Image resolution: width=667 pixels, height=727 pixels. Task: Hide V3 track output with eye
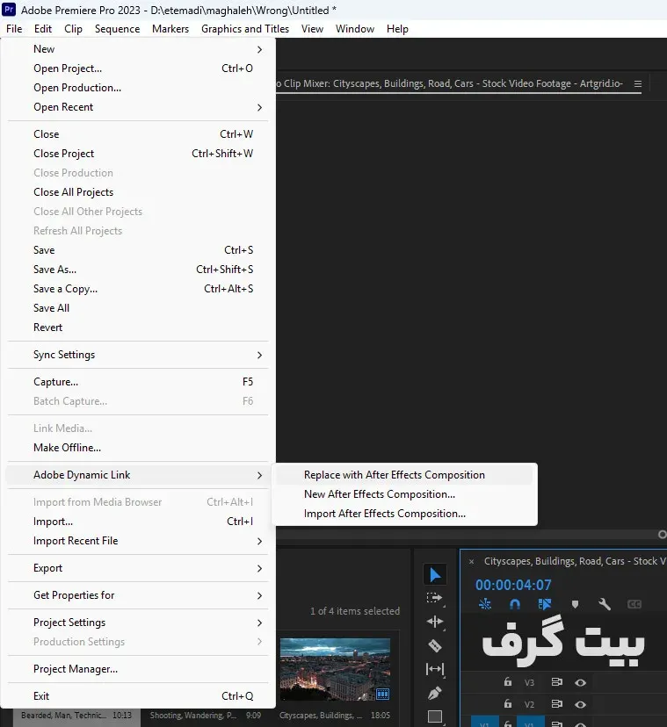[580, 682]
